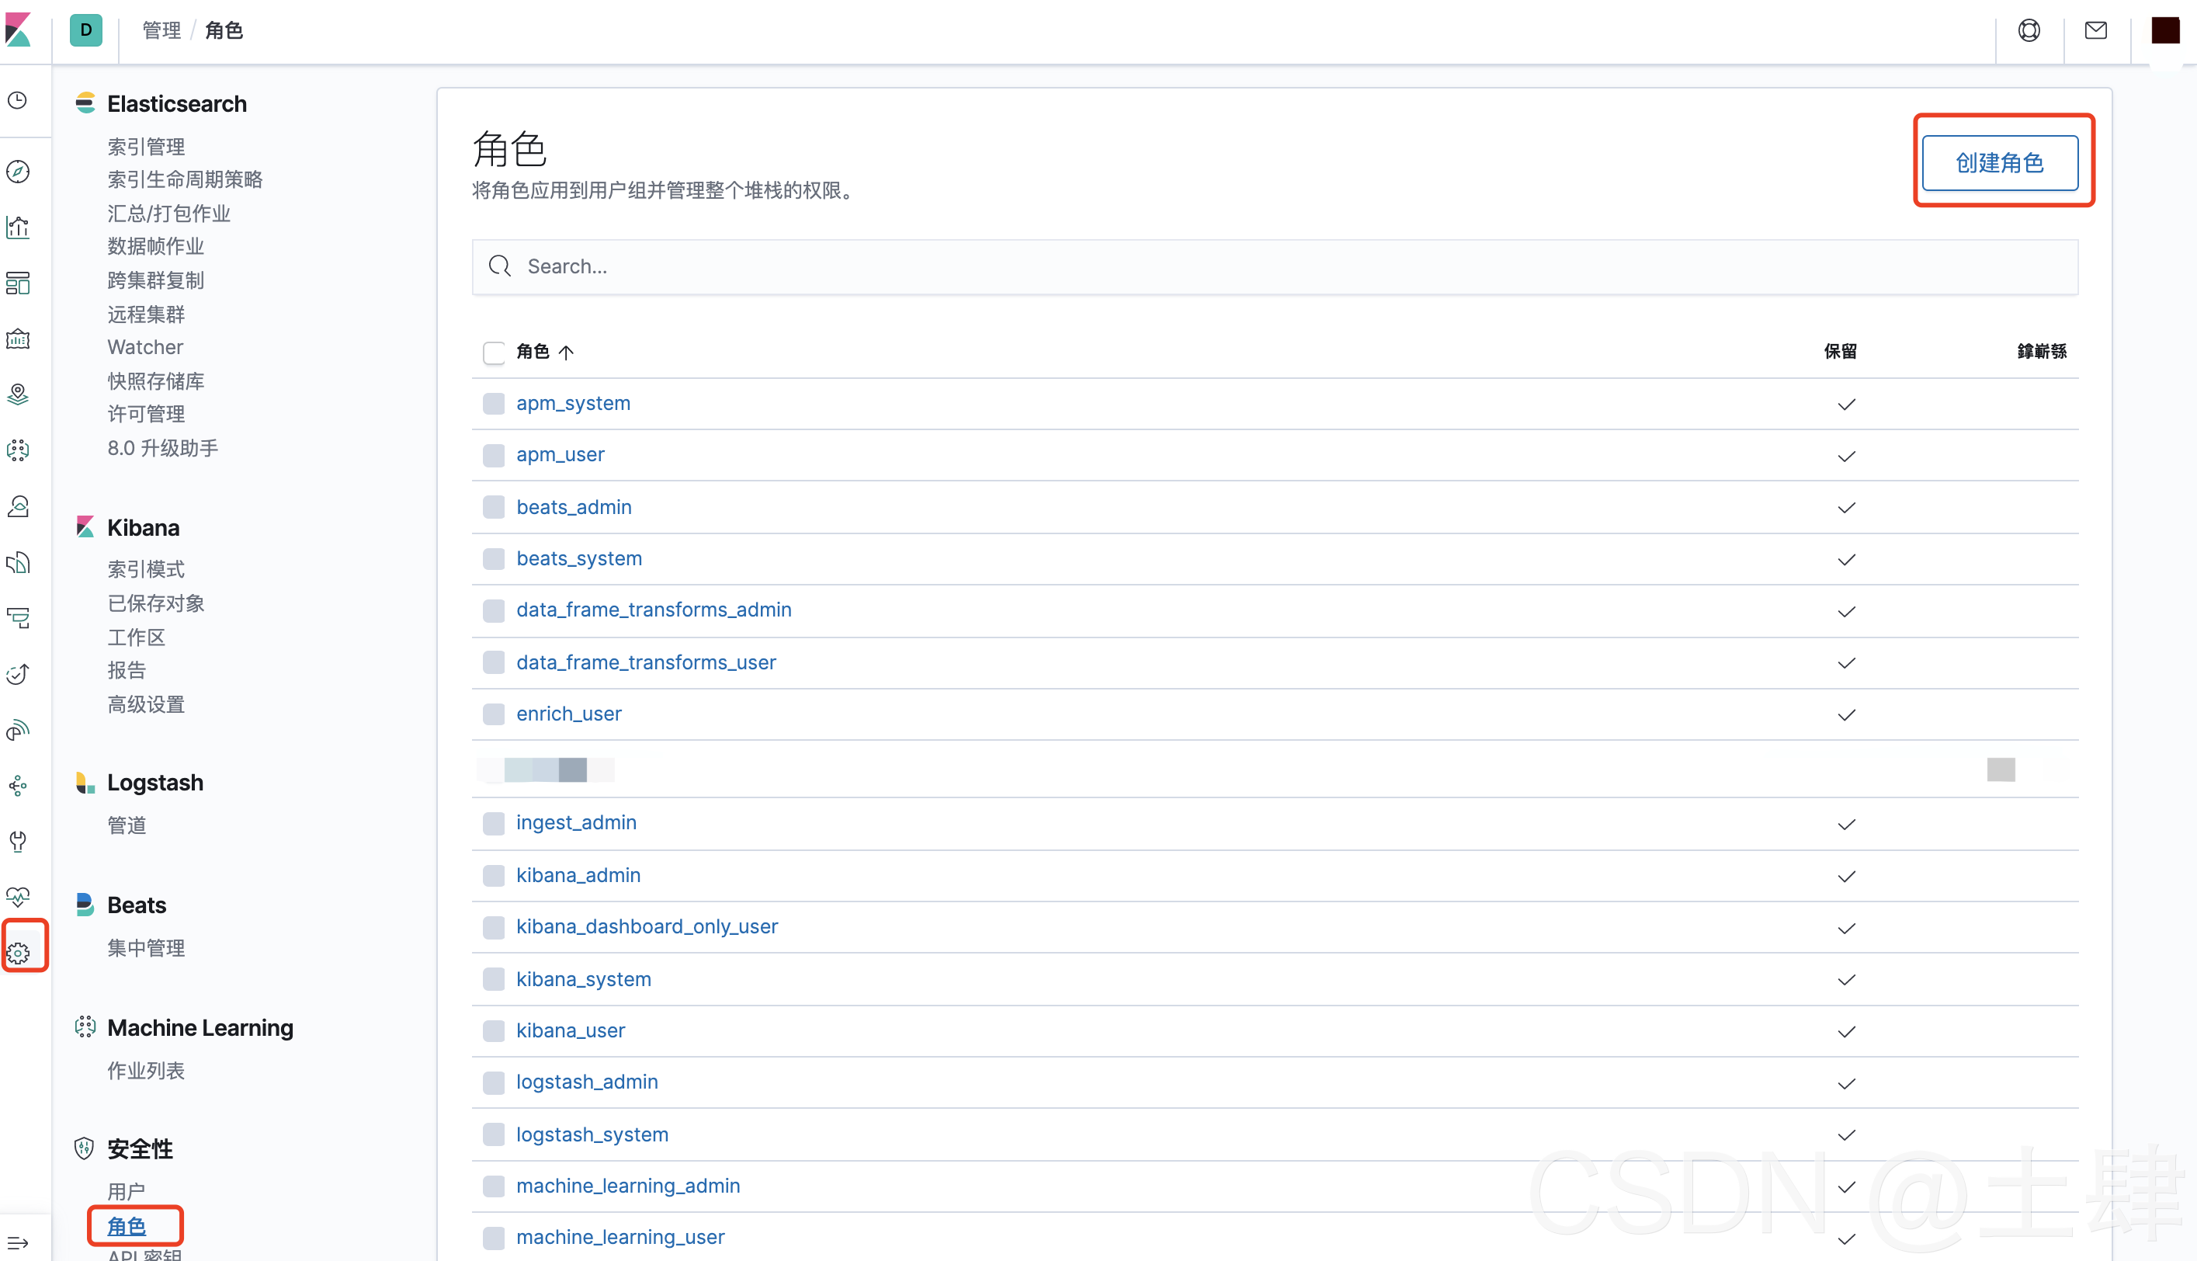Open Visualize chart icon in sidebar
2197x1261 pixels.
tap(18, 227)
